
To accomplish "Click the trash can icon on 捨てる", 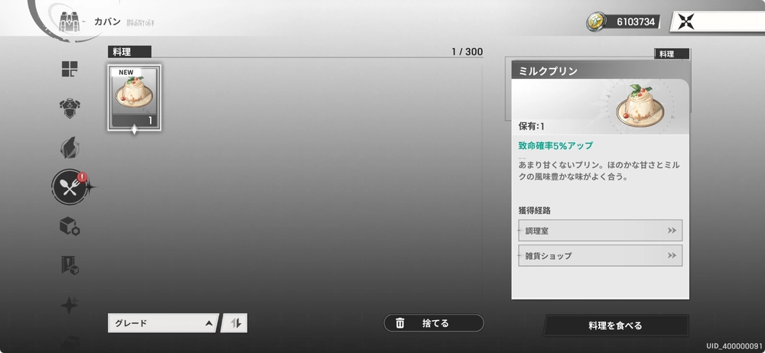I will (399, 323).
